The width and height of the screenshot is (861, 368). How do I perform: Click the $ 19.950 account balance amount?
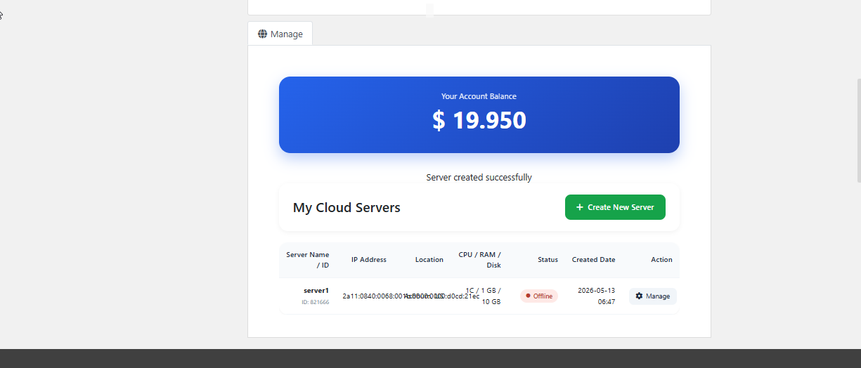tap(479, 120)
